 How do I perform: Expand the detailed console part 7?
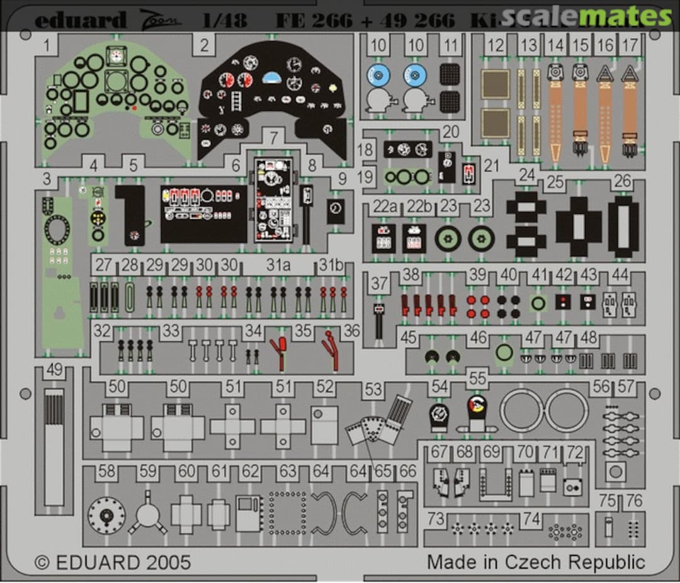(x=273, y=198)
